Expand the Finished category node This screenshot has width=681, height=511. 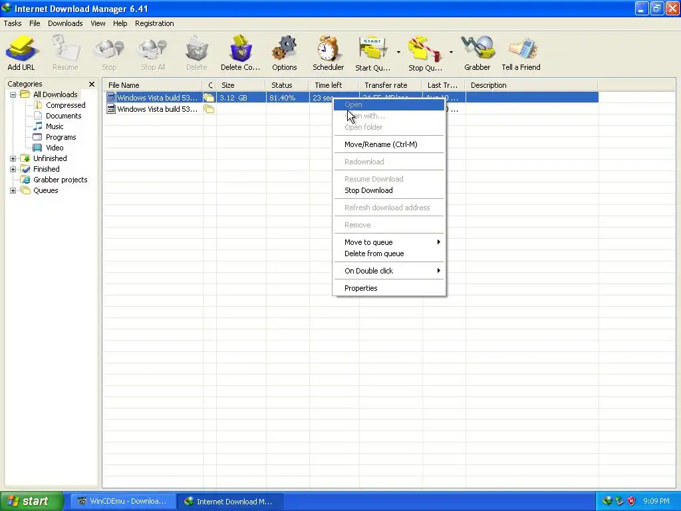pyautogui.click(x=13, y=169)
